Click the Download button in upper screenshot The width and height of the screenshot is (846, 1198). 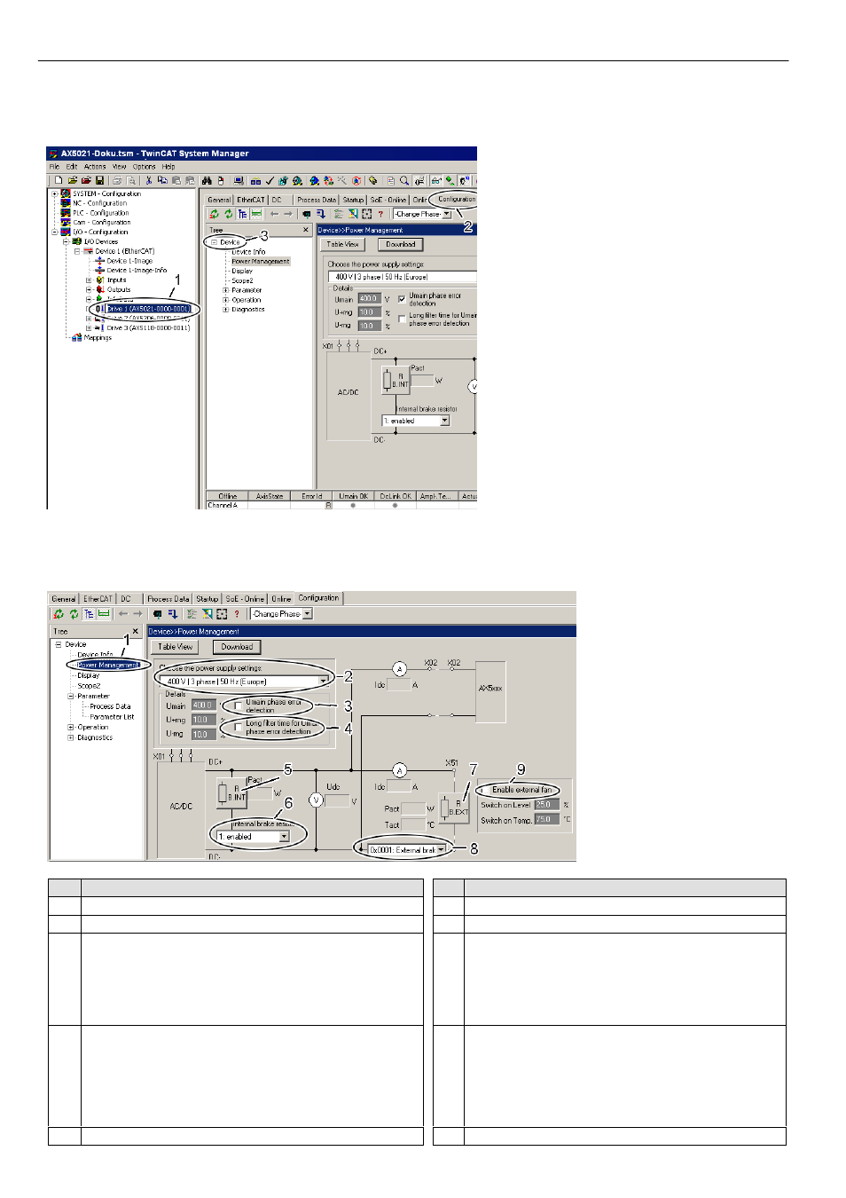401,245
